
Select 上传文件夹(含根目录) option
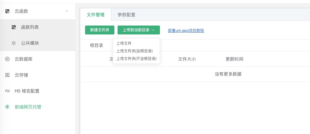(134, 51)
